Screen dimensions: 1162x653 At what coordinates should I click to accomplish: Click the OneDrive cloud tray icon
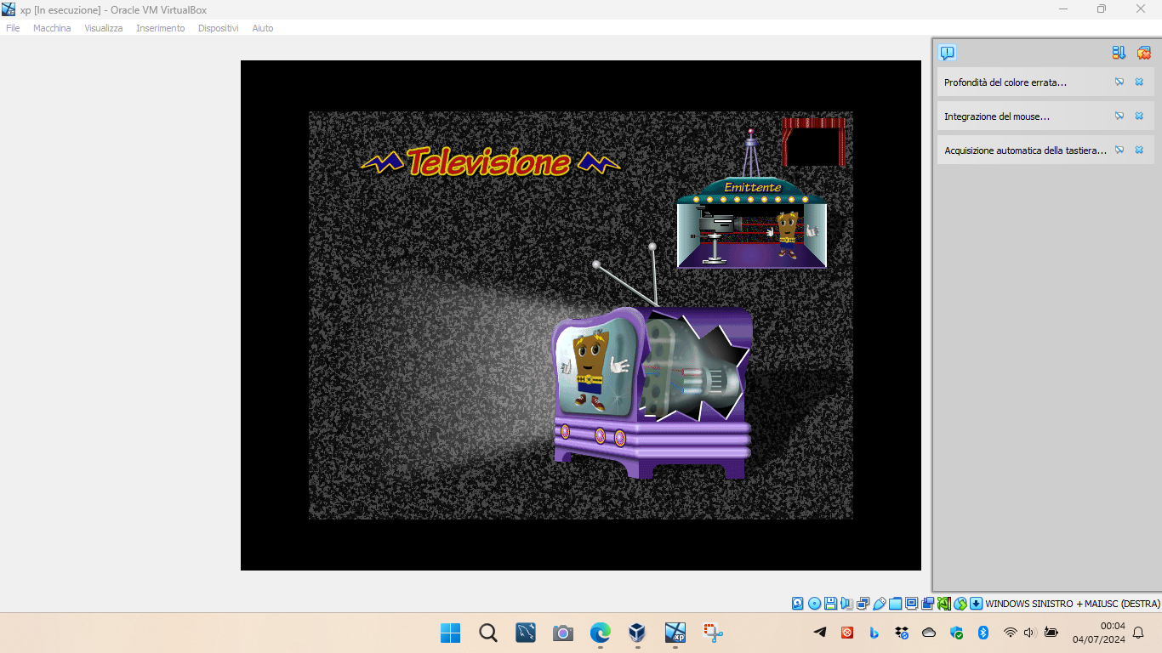[x=929, y=633]
